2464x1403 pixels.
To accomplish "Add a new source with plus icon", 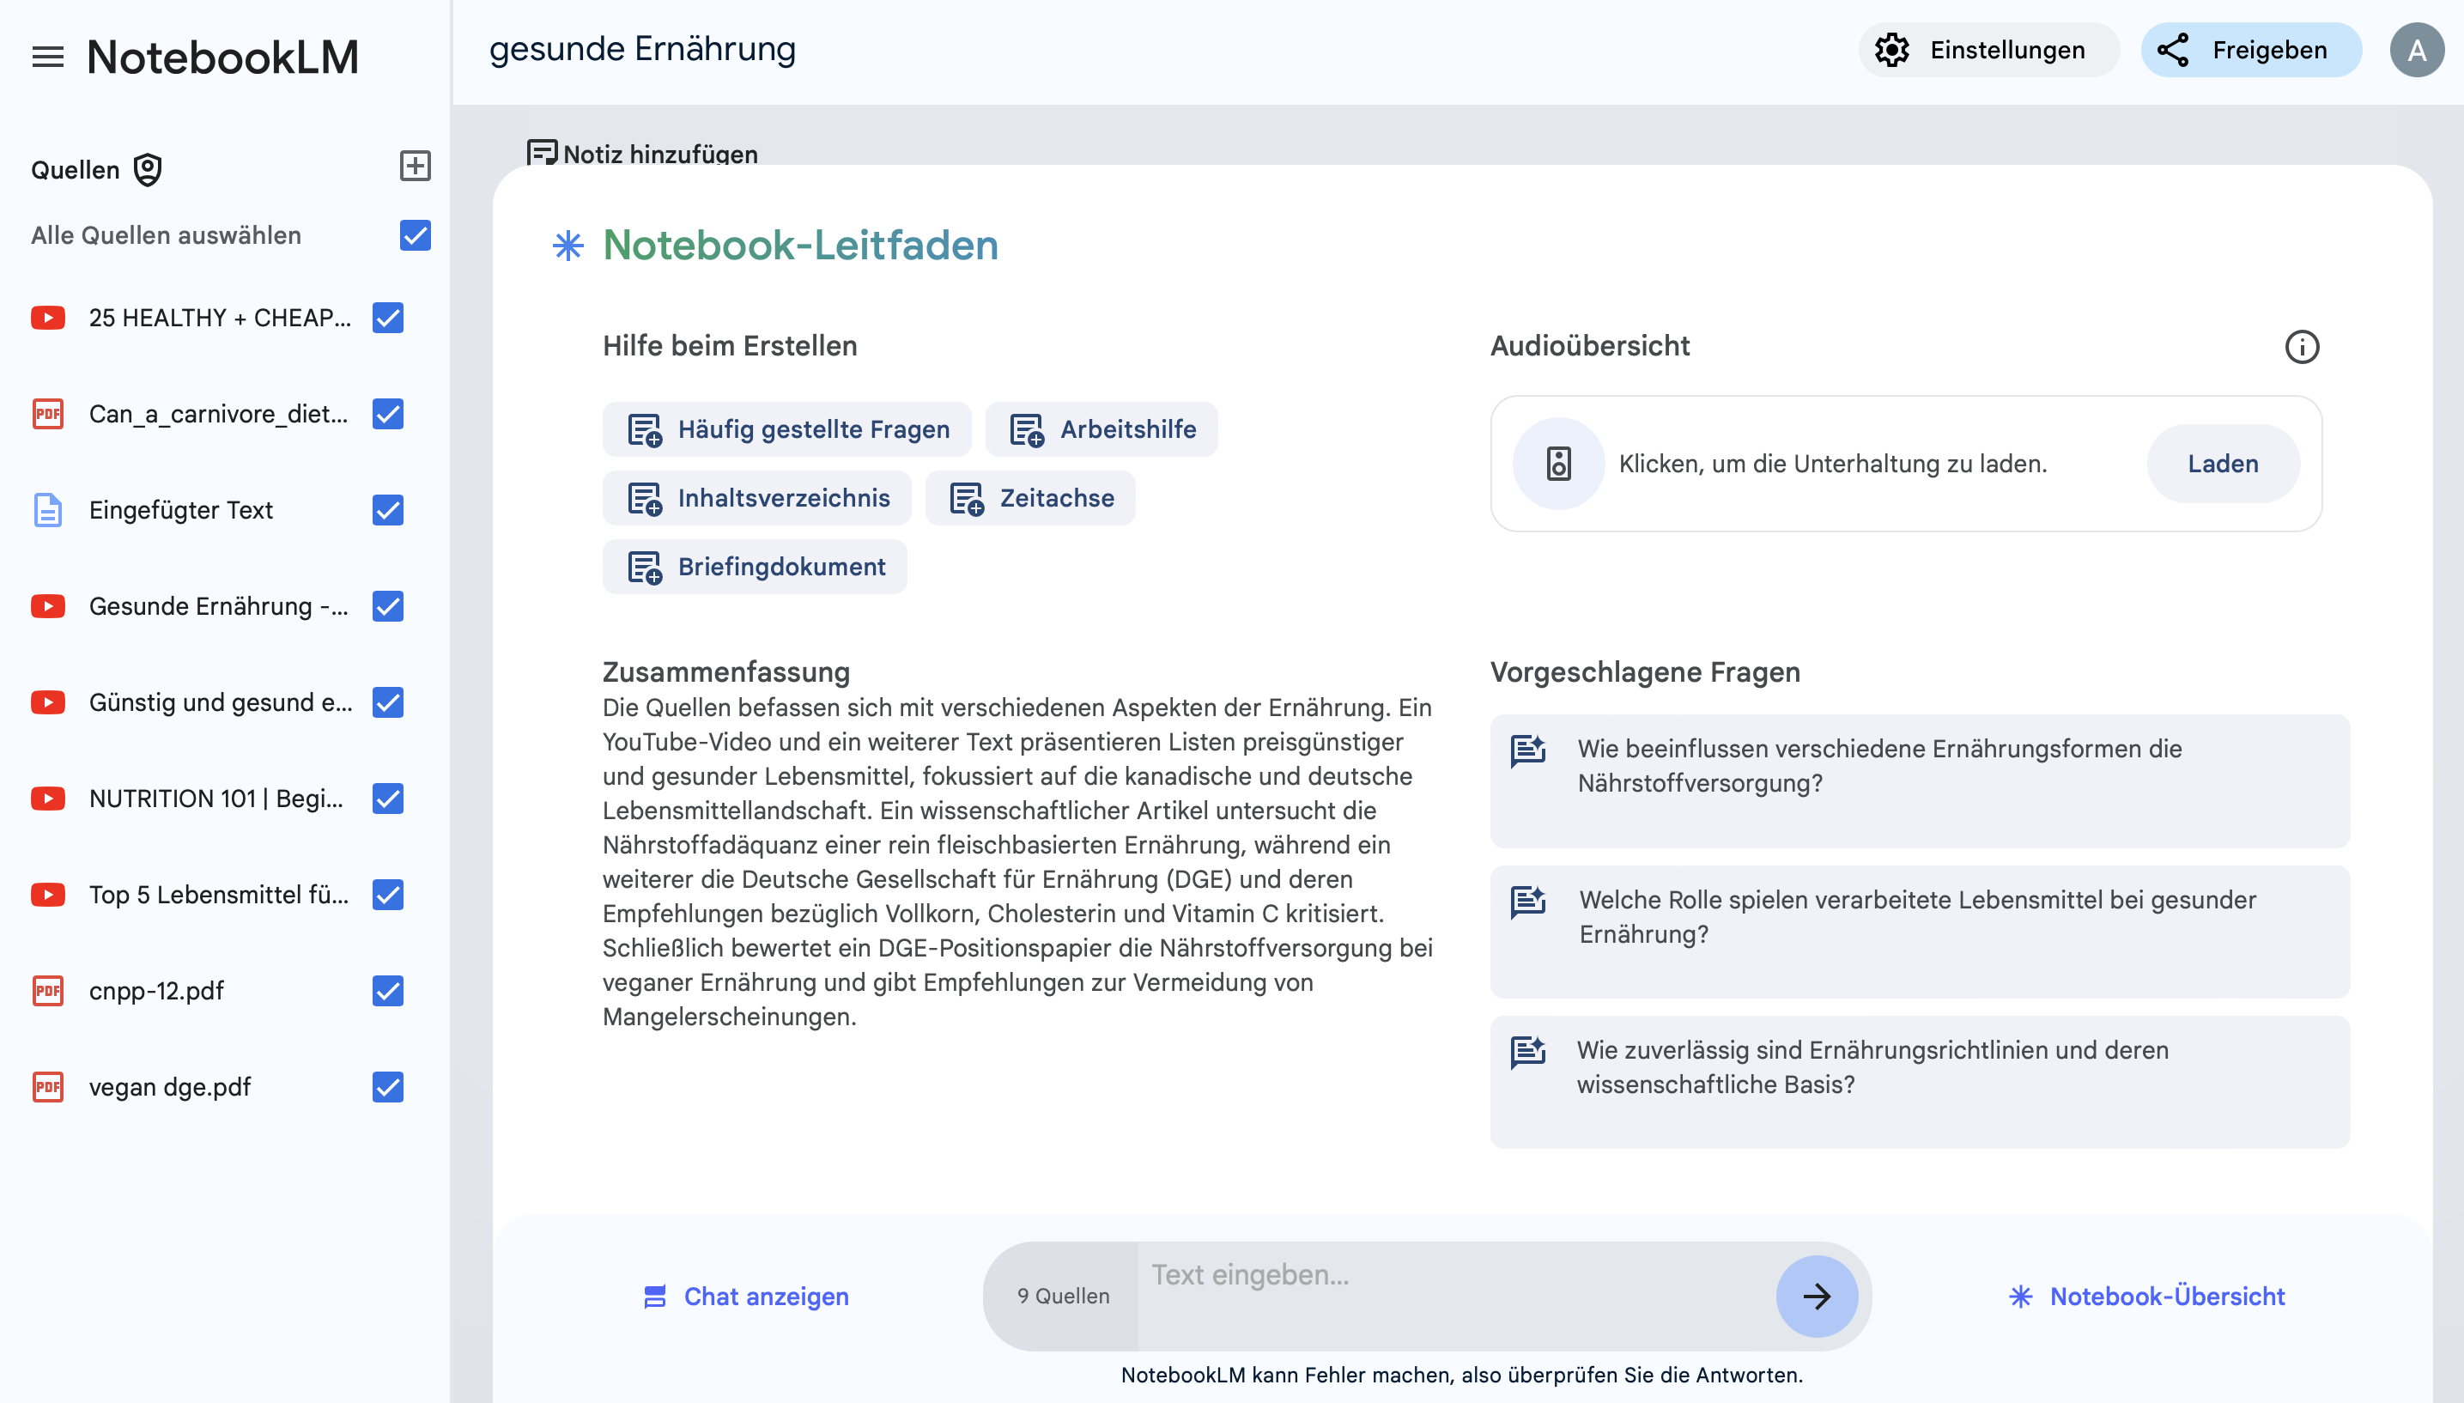I will tap(416, 166).
